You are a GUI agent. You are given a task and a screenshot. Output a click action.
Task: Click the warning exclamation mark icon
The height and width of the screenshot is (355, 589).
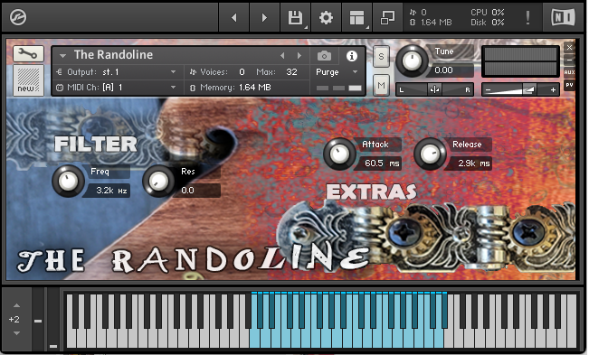(527, 17)
